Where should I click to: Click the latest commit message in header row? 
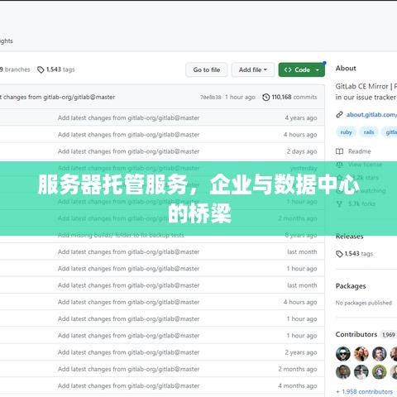click(57, 97)
